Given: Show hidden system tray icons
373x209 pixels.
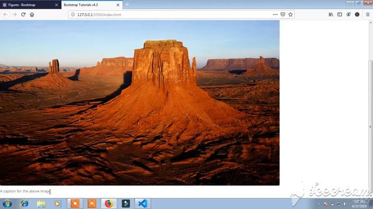Looking at the screenshot, I should [319, 204].
